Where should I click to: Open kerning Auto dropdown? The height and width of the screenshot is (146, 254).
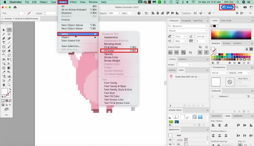(x=185, y=41)
